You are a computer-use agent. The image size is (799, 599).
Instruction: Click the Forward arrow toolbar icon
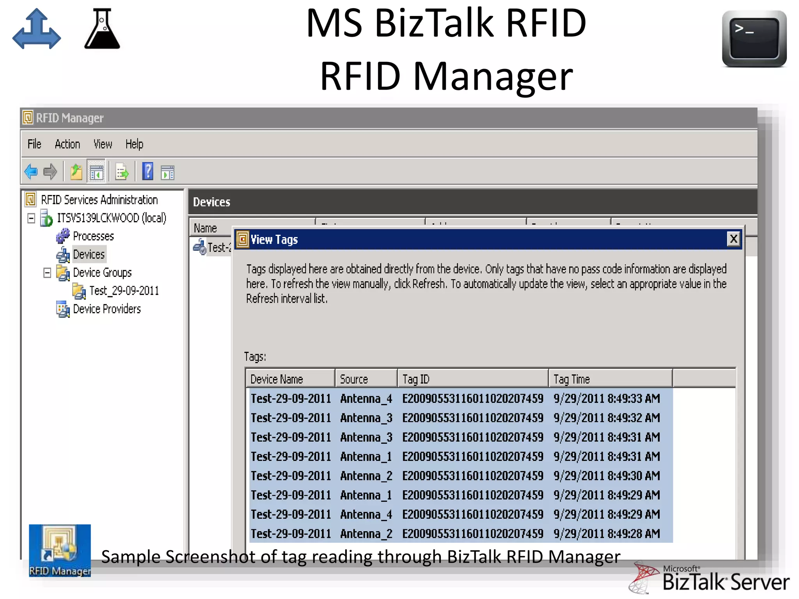[50, 172]
